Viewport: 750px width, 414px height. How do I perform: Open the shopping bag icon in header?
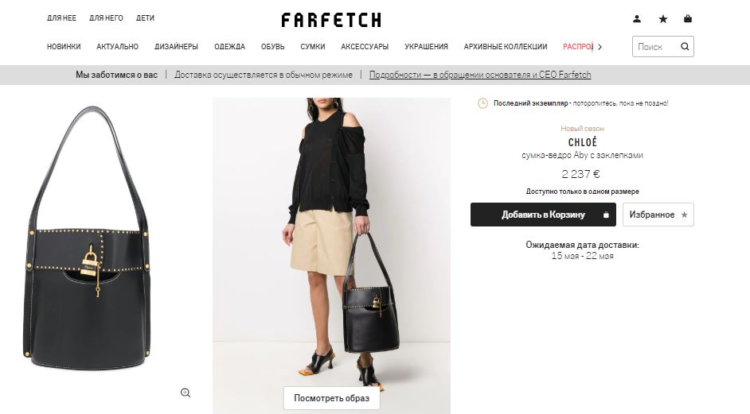(688, 18)
